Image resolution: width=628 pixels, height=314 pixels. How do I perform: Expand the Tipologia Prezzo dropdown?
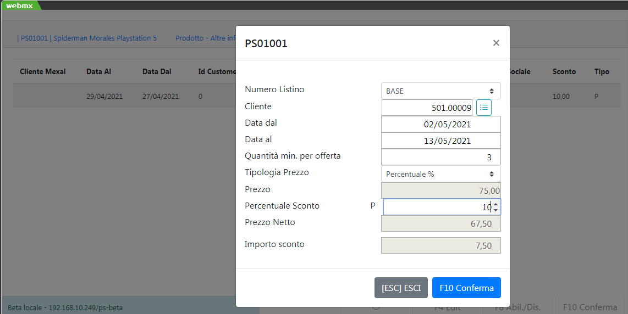coord(440,174)
